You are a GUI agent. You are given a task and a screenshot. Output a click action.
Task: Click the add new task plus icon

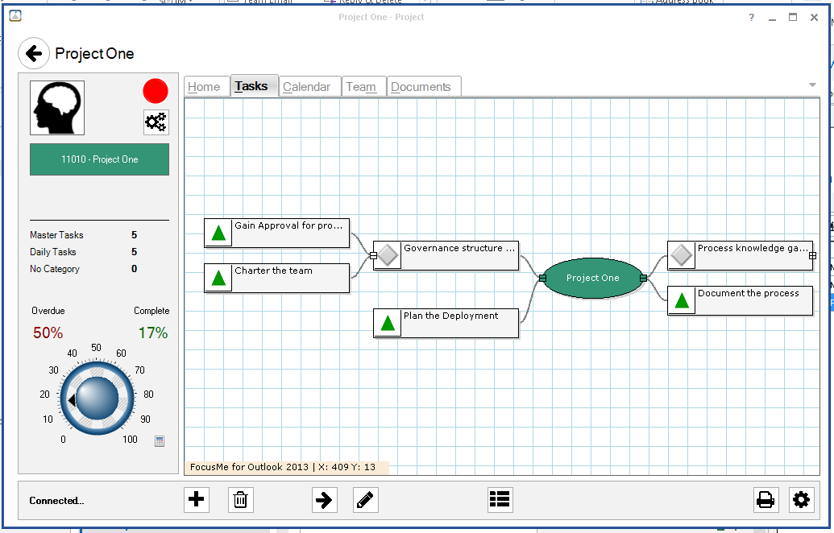pyautogui.click(x=196, y=499)
